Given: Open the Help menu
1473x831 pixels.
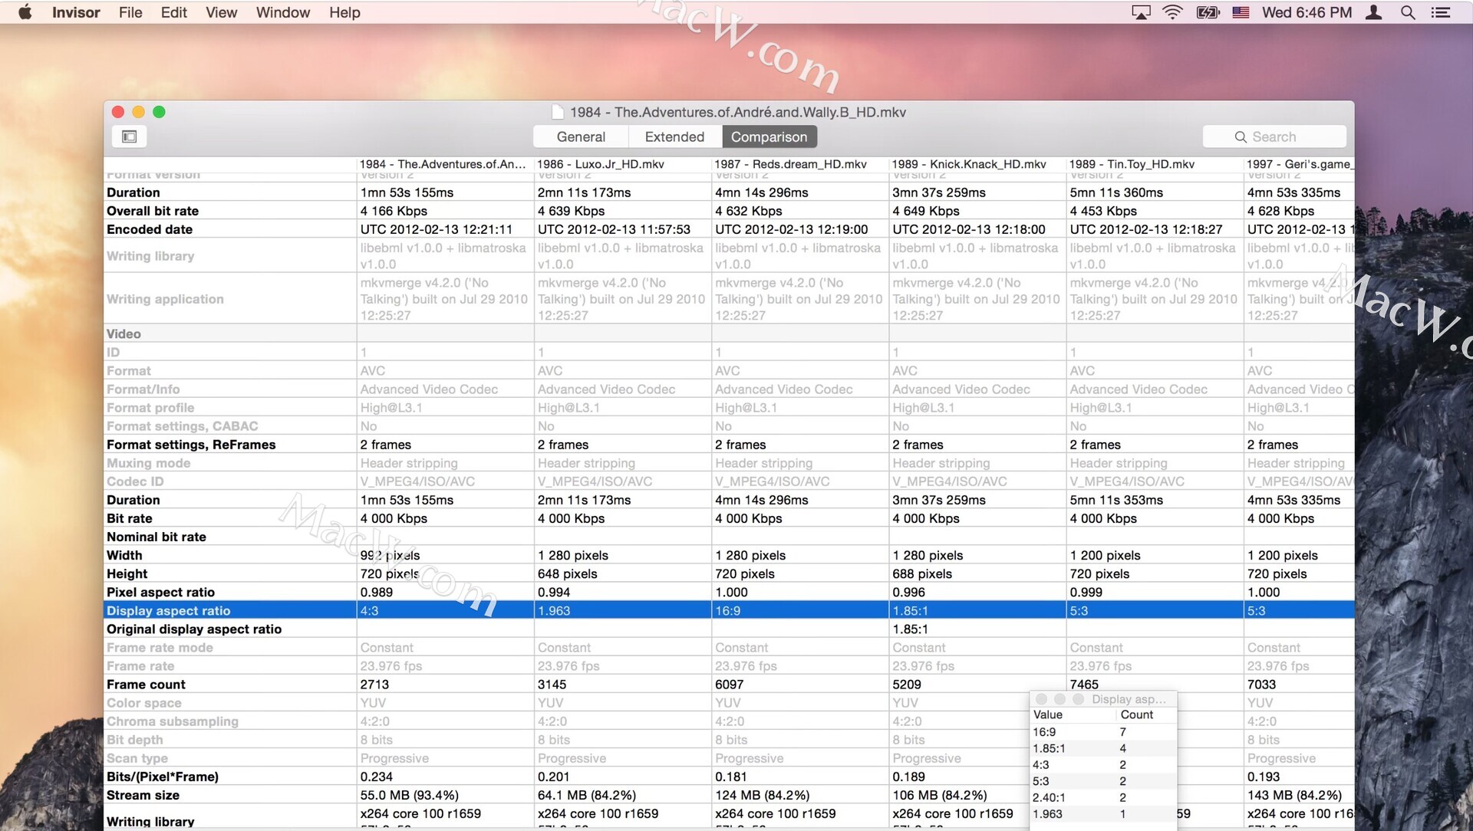Looking at the screenshot, I should pyautogui.click(x=344, y=12).
